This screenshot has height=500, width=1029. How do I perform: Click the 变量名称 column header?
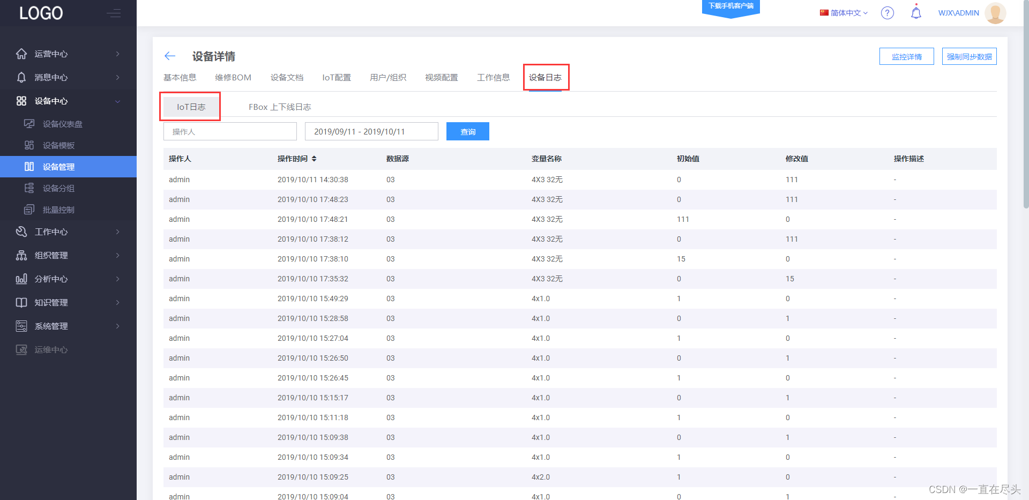(547, 159)
